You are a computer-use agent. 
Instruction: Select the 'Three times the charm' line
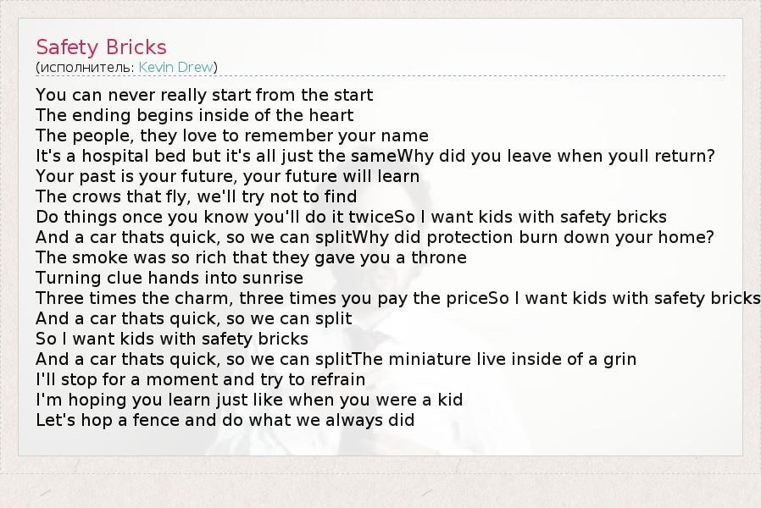click(263, 298)
